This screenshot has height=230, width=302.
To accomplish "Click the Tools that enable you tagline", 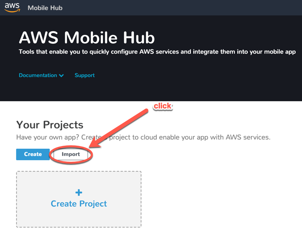I will click(x=157, y=52).
